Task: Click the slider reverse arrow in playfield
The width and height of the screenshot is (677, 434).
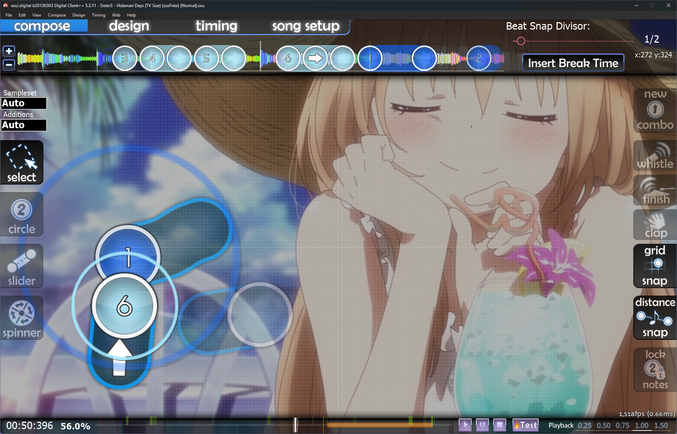Action: click(x=119, y=358)
